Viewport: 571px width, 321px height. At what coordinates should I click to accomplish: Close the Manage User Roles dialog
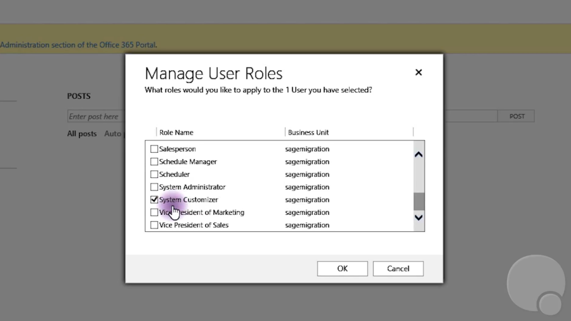[418, 72]
